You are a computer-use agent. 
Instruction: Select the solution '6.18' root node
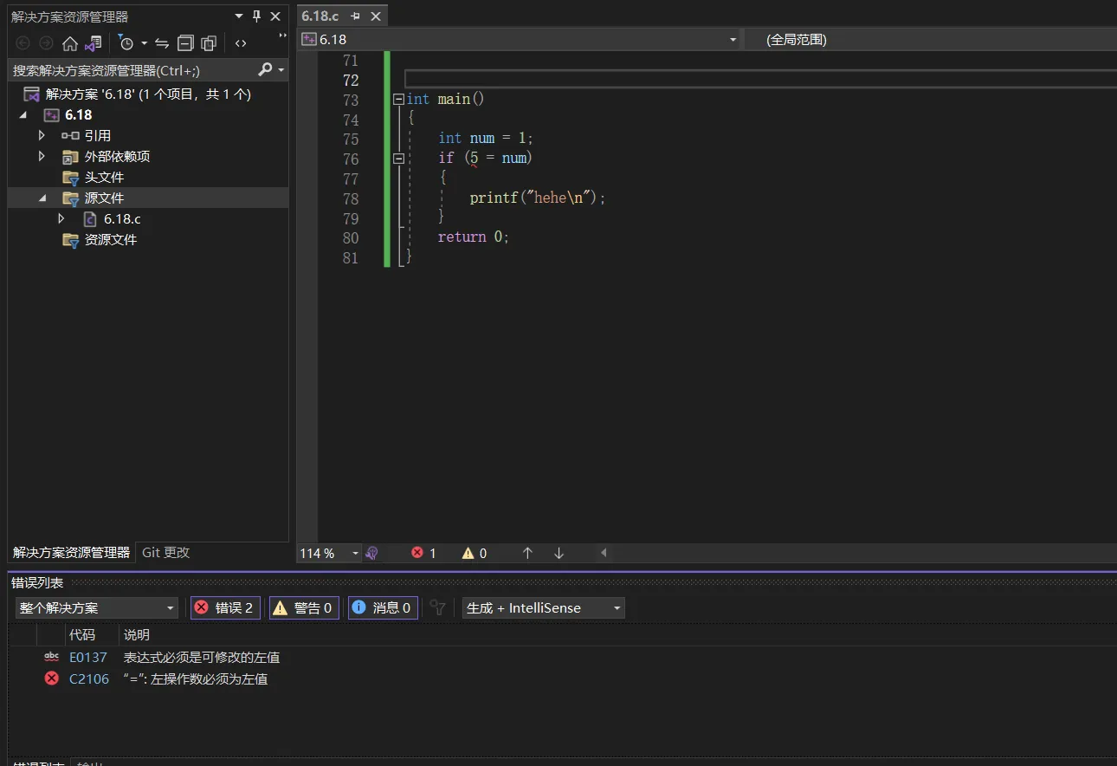tap(148, 94)
